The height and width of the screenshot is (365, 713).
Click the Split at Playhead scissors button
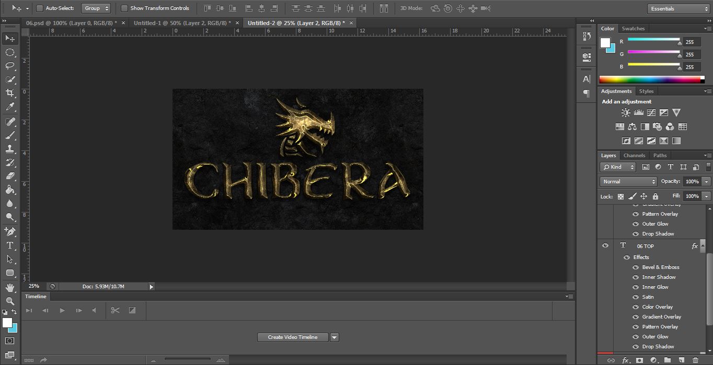(116, 310)
